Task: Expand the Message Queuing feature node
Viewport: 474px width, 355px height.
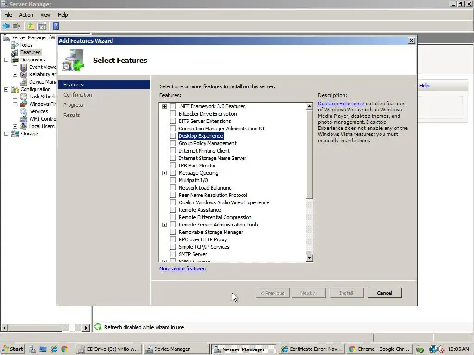Action: pos(164,173)
